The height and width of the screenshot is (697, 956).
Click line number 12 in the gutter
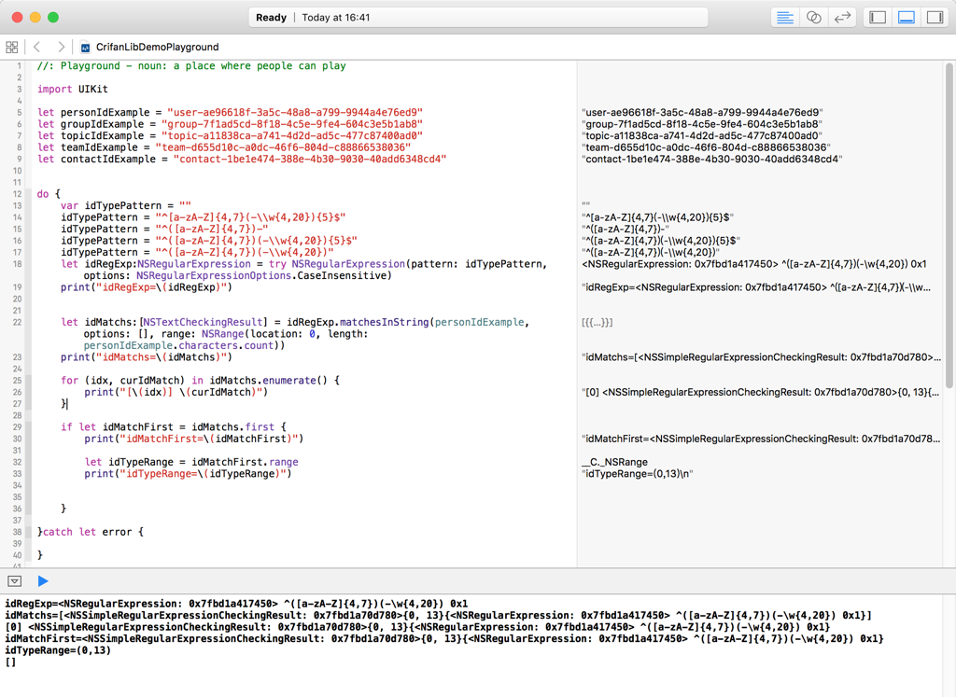pos(17,194)
